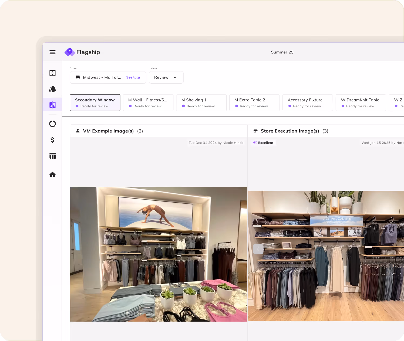Select the Secondary Window tab
This screenshot has height=341, width=404.
(x=95, y=103)
